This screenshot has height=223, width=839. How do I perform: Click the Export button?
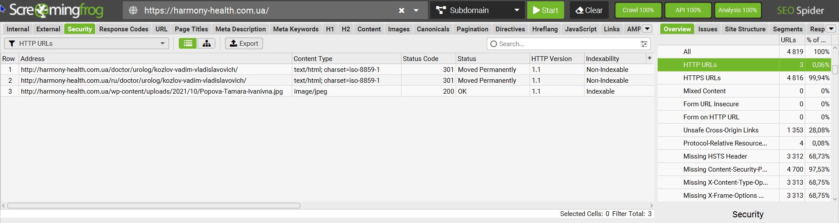(x=244, y=44)
